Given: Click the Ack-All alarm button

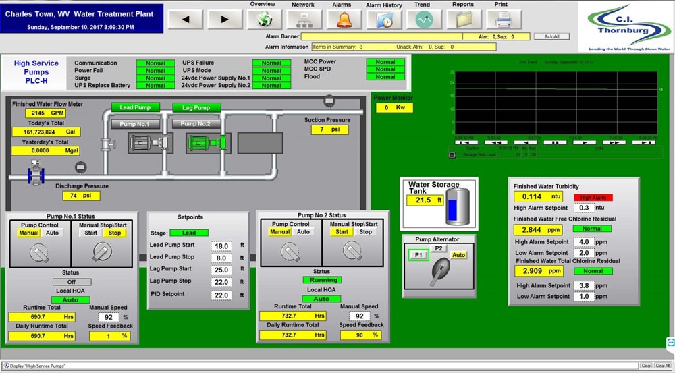Looking at the screenshot, I should [551, 36].
